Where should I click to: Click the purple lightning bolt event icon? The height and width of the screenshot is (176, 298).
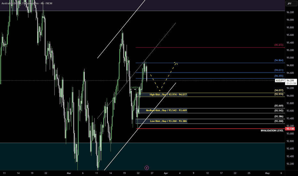point(146,168)
